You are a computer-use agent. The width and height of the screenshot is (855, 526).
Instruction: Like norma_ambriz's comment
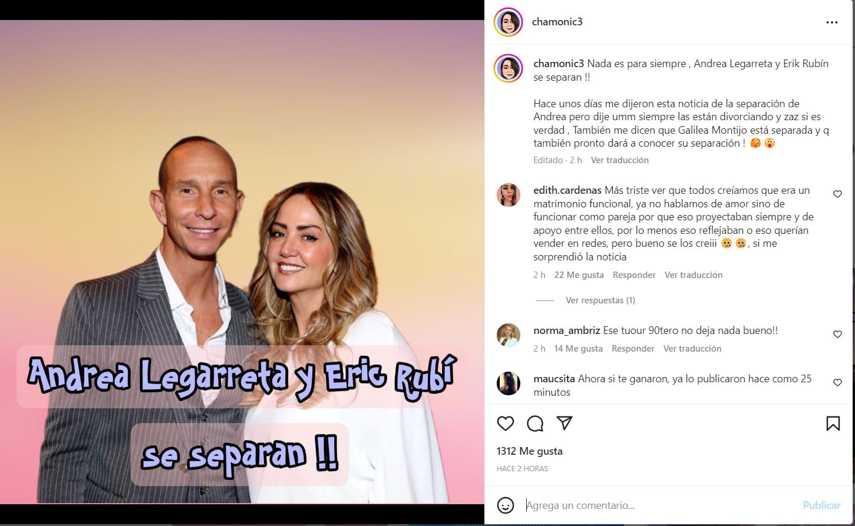click(837, 334)
